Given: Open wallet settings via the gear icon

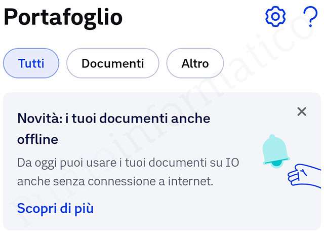Looking at the screenshot, I should tap(275, 17).
